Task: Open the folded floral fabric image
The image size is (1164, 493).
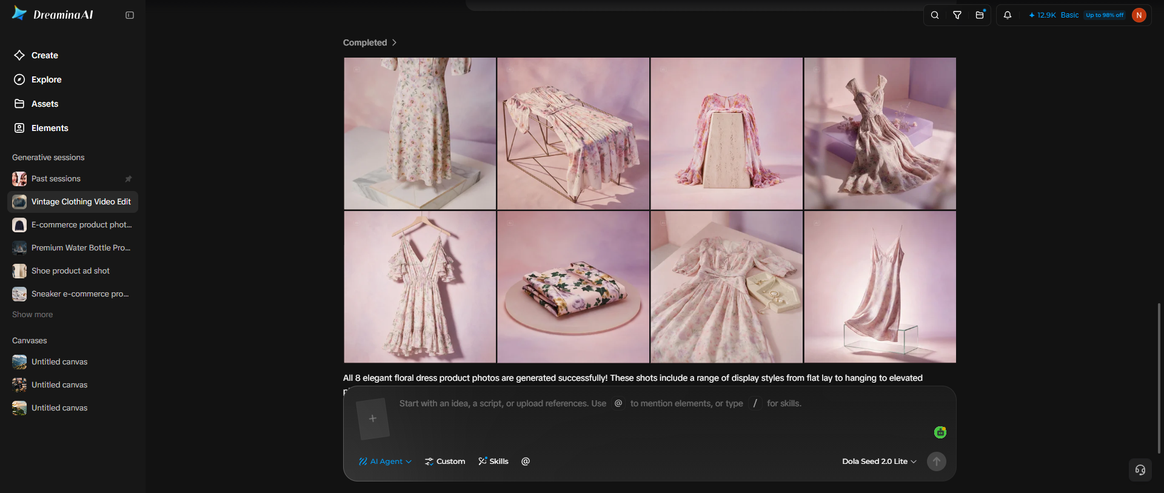Action: pos(573,287)
